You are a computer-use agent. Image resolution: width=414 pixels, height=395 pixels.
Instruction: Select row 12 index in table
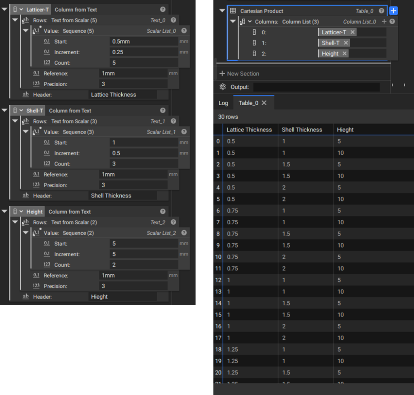click(218, 280)
